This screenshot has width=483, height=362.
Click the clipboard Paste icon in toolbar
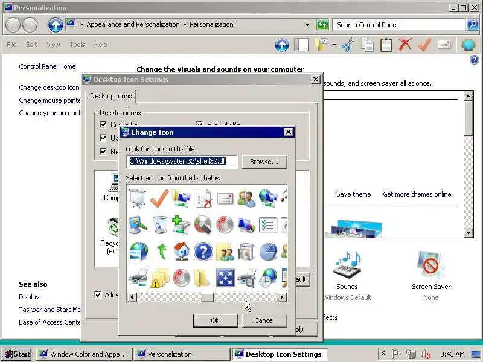tap(386, 45)
